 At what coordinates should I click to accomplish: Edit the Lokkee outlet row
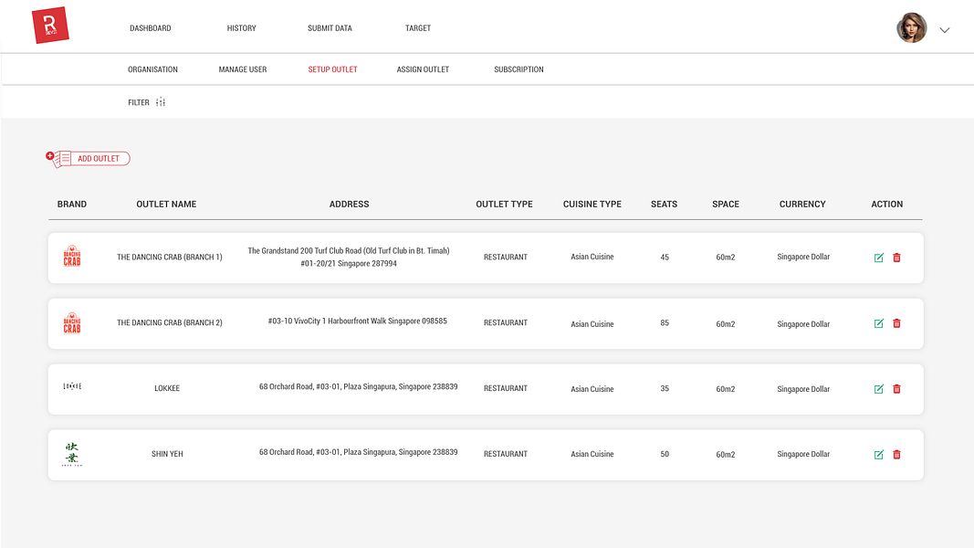coord(878,389)
